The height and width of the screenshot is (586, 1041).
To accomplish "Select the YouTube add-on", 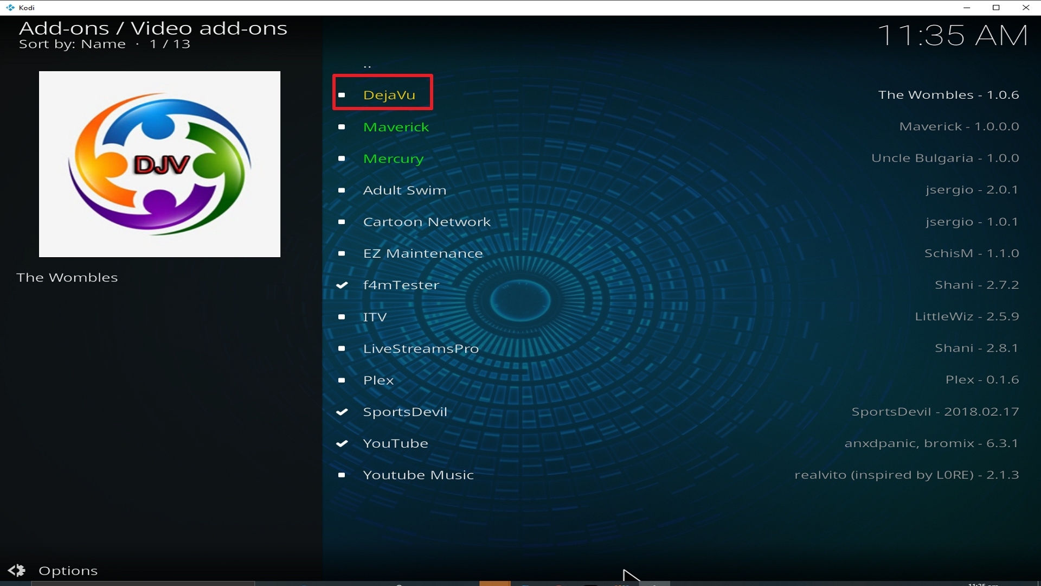I will point(396,443).
